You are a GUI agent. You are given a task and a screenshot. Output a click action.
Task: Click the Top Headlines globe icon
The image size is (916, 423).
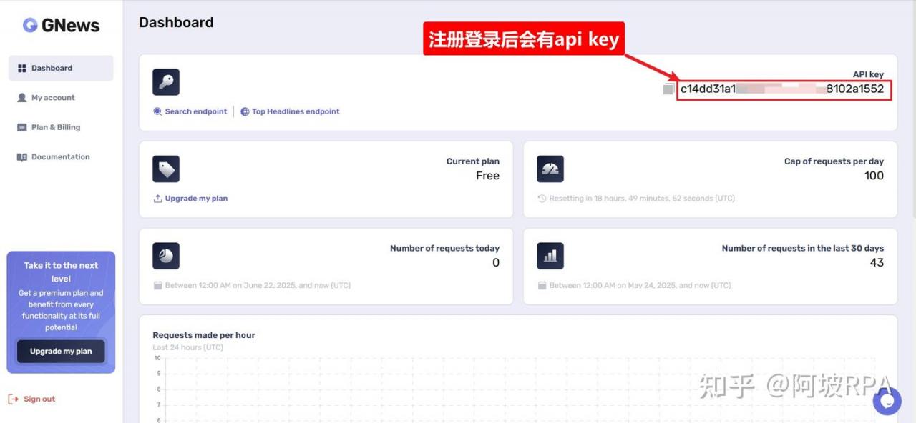point(245,111)
